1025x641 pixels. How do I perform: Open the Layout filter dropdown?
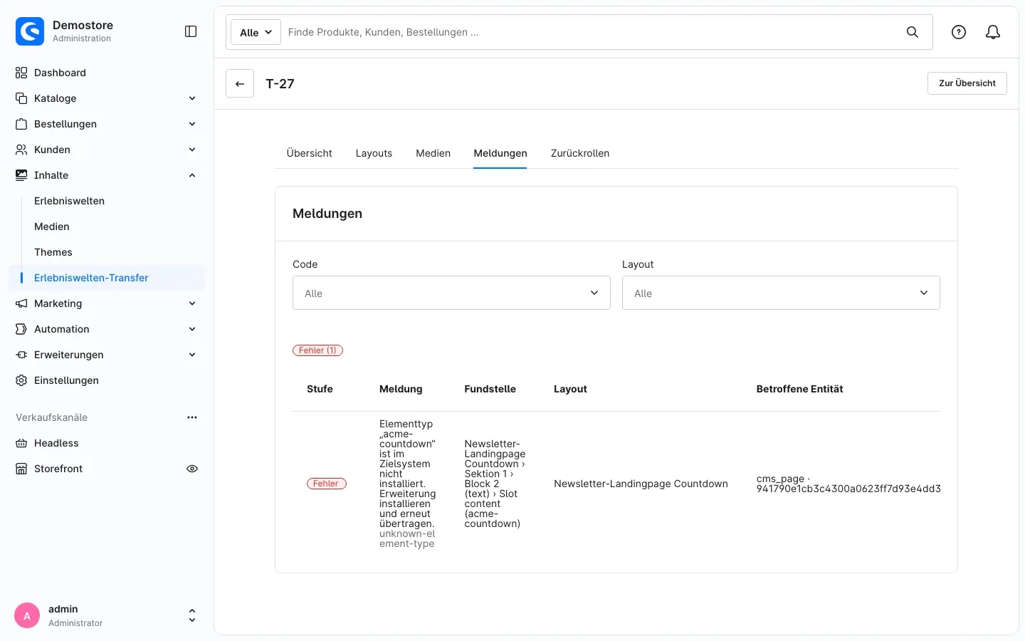(x=781, y=293)
